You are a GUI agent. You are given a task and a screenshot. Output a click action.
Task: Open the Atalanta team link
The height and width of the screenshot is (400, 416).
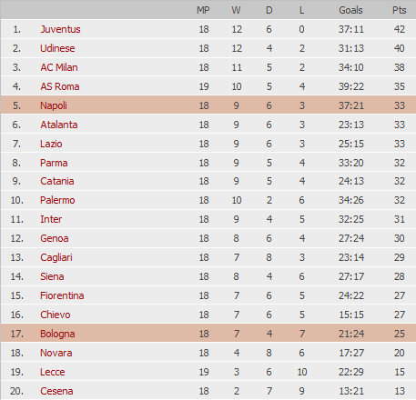pos(59,125)
